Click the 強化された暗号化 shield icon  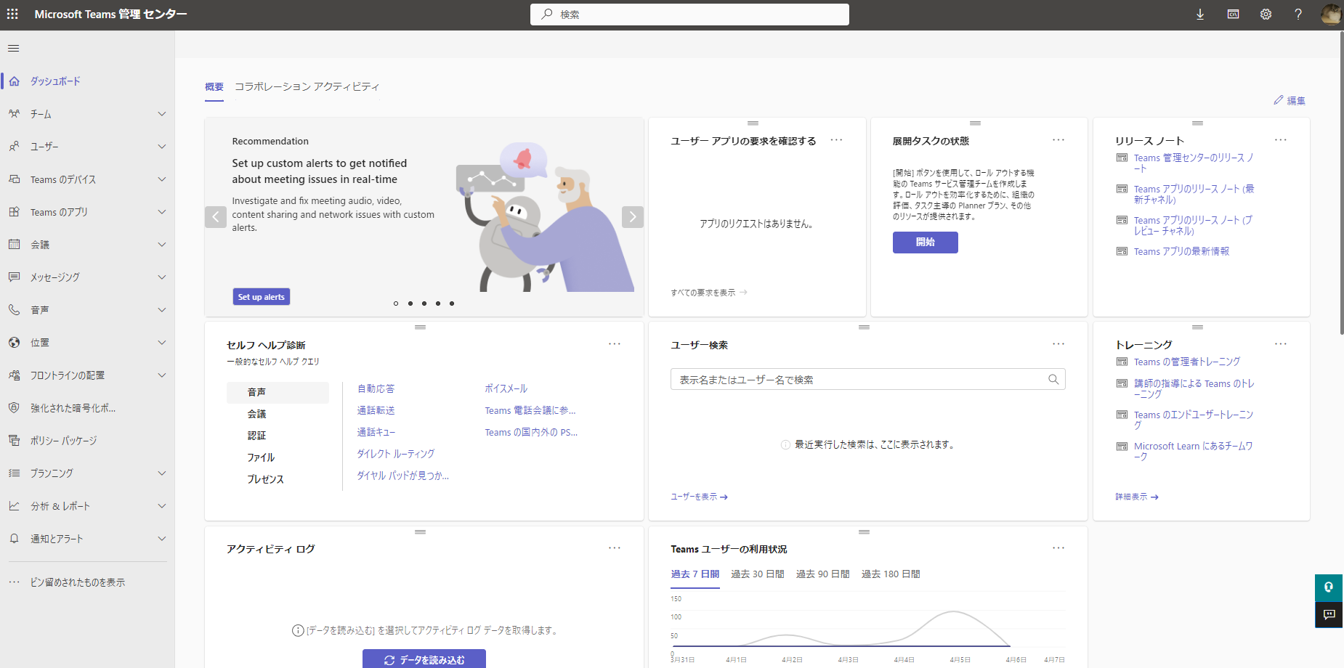coord(15,408)
